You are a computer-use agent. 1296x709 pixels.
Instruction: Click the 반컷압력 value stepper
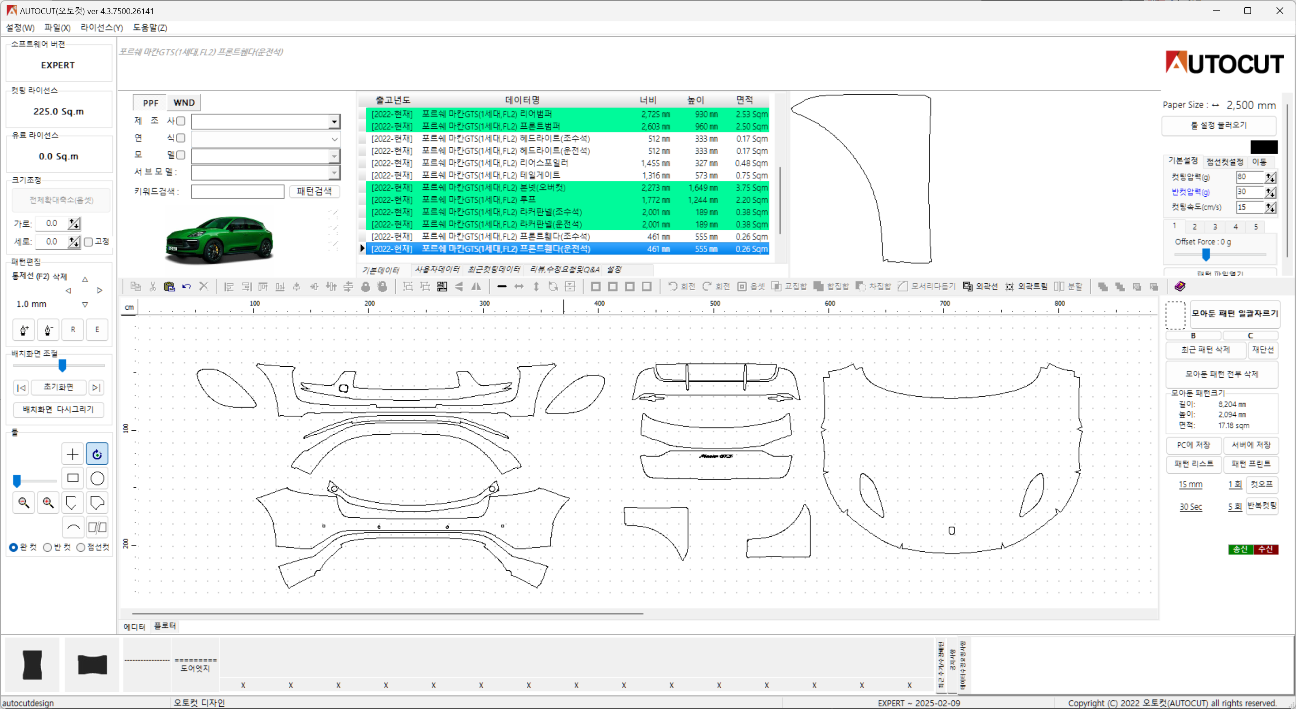pos(1271,192)
